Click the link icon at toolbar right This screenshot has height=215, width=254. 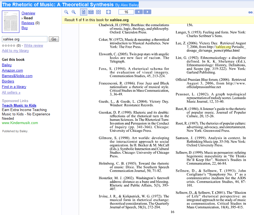(250, 12)
